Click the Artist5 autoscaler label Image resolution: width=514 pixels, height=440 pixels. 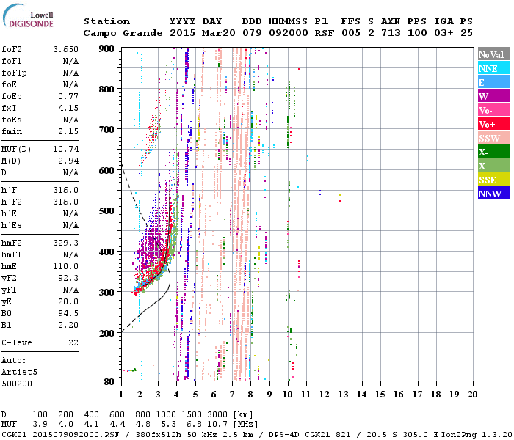point(19,373)
